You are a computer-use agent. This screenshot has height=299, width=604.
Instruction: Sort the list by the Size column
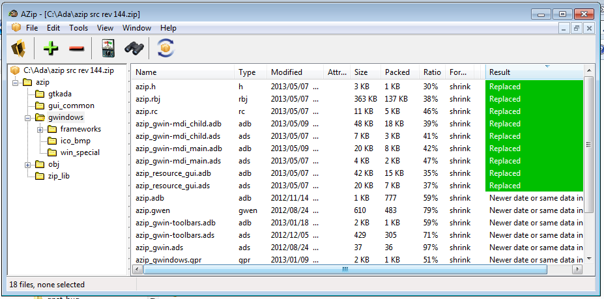point(366,72)
